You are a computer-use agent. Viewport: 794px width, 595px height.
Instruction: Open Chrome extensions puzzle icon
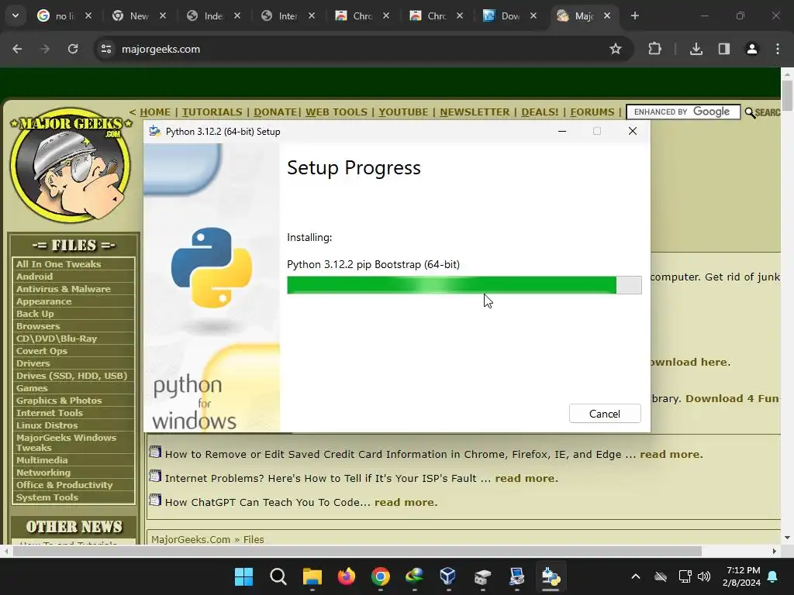[x=654, y=49]
